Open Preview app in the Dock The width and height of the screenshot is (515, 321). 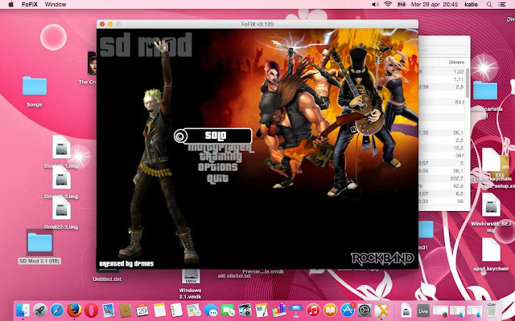[x=109, y=310]
